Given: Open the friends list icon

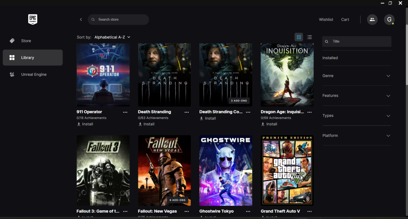Looking at the screenshot, I should (372, 20).
